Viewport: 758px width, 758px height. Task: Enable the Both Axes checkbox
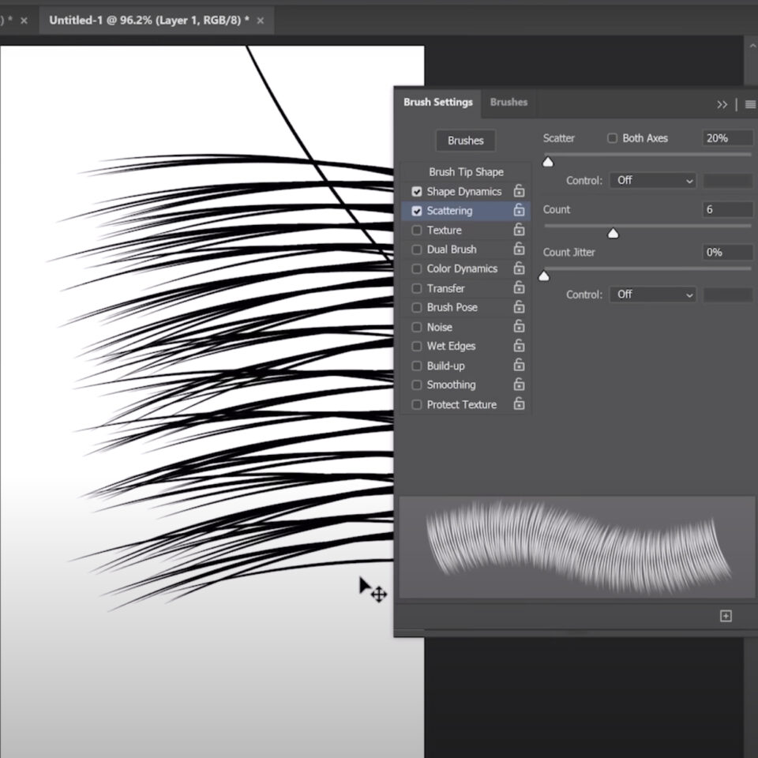click(x=612, y=138)
